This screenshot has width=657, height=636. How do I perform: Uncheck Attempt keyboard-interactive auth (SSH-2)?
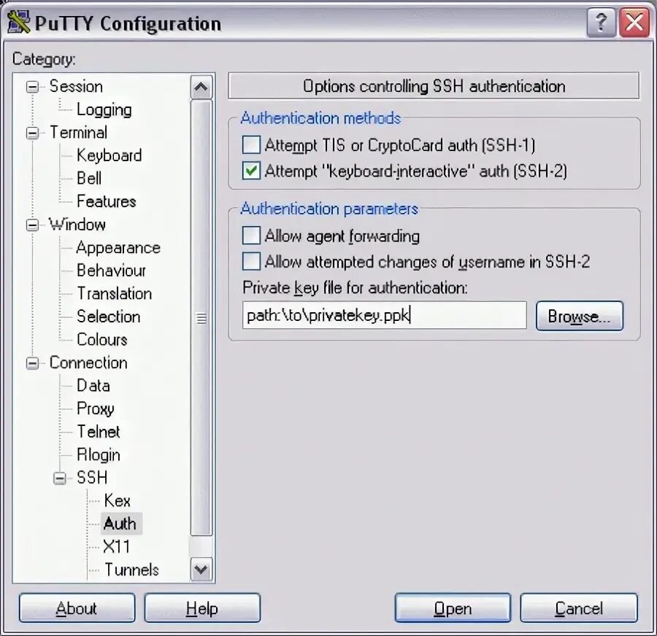click(x=251, y=171)
